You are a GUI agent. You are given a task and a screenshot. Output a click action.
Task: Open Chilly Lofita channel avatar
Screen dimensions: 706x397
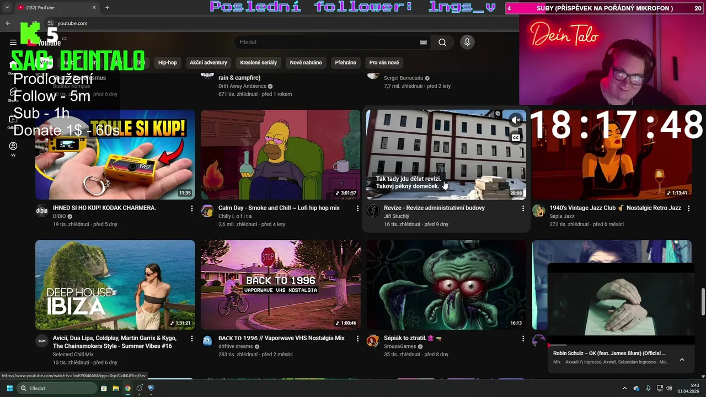(x=207, y=211)
